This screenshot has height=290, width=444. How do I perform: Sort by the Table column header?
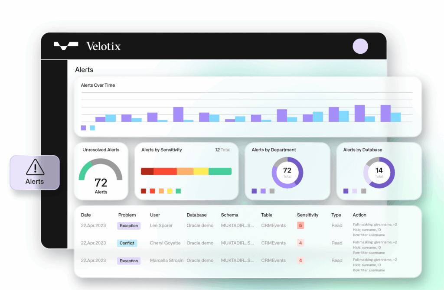pos(267,215)
